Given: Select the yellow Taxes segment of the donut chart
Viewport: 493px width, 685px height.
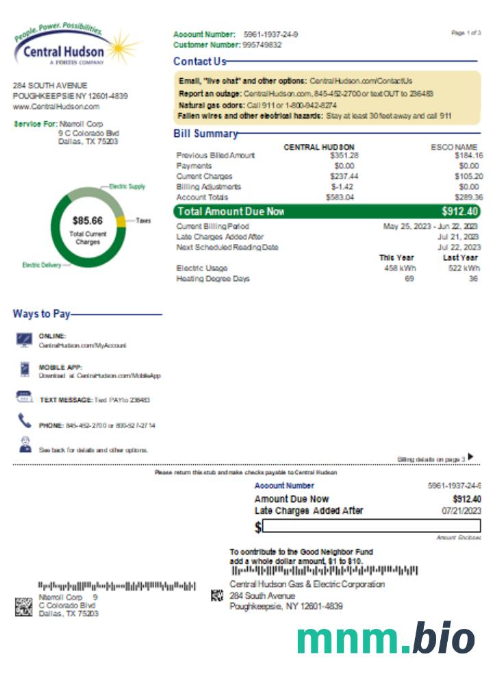Looking at the screenshot, I should coord(121,221).
